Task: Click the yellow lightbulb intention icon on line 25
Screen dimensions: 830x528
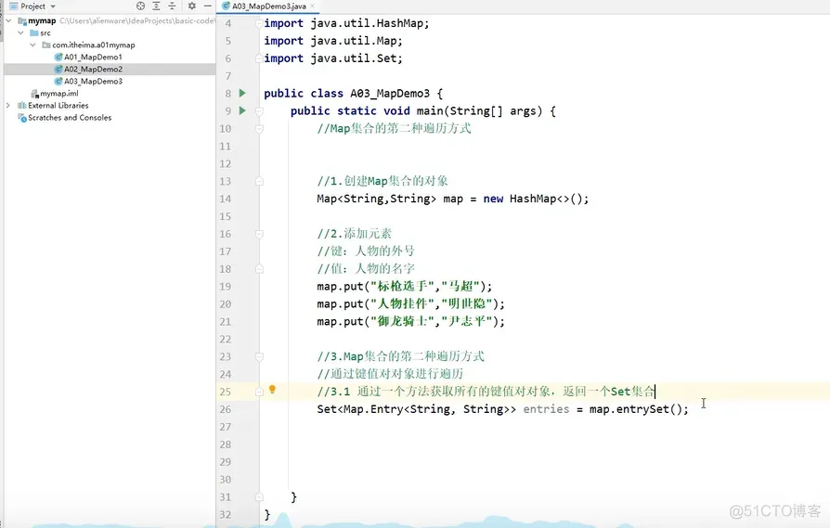Action: pos(272,390)
